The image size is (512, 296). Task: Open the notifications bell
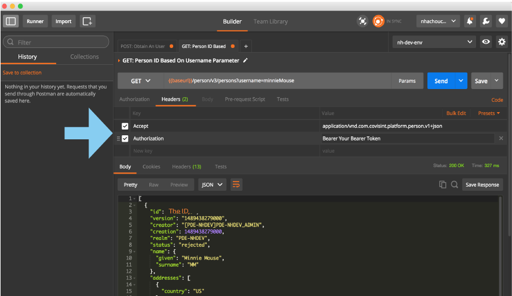470,21
